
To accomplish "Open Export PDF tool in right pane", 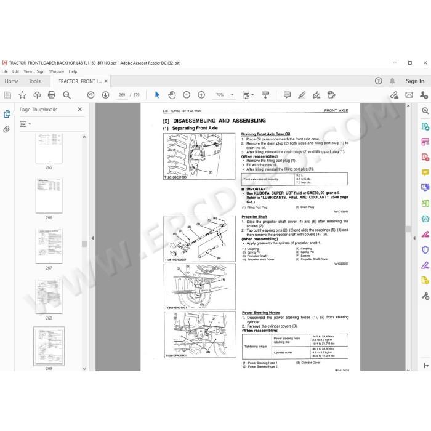I will click(425, 126).
